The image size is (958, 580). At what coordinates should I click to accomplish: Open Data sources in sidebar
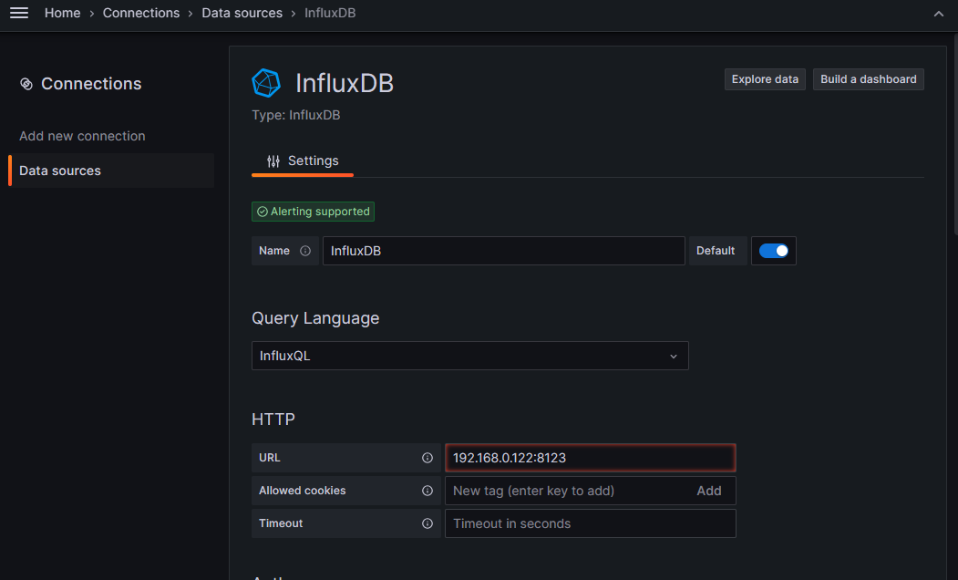click(x=112, y=171)
